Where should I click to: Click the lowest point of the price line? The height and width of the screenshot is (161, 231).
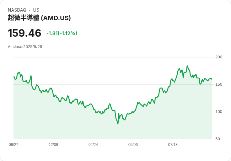[x=118, y=124]
